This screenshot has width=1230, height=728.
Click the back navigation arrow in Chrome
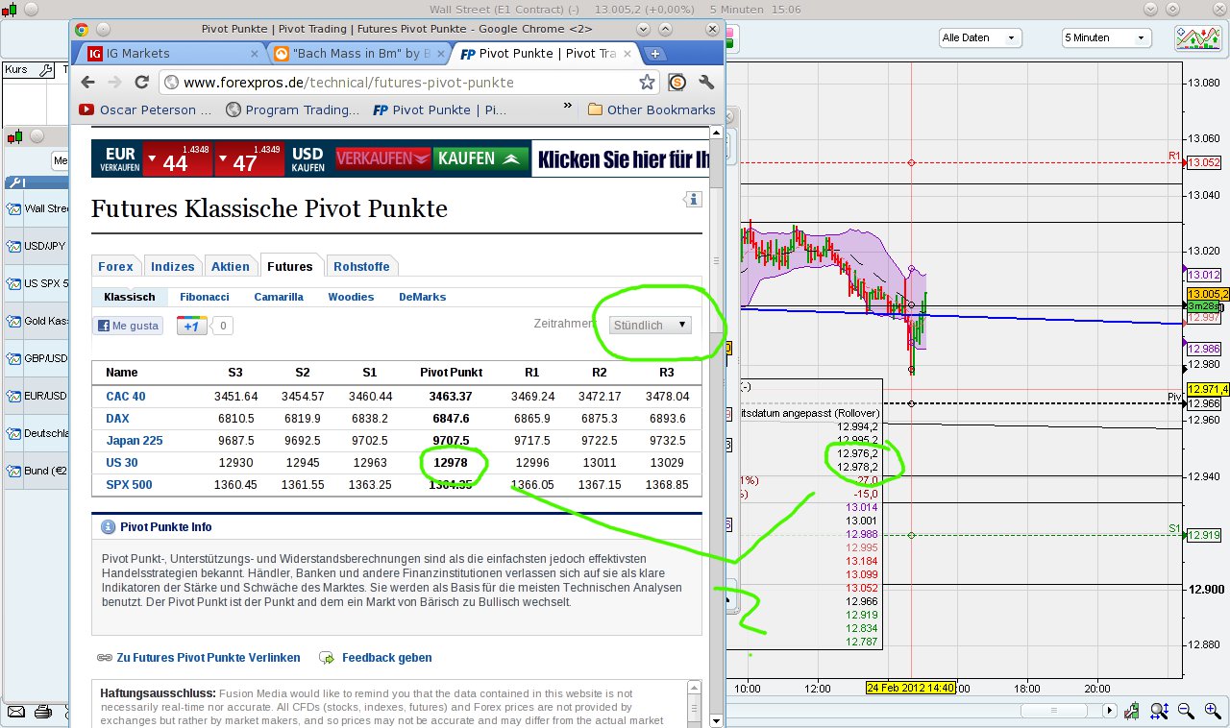[x=86, y=84]
